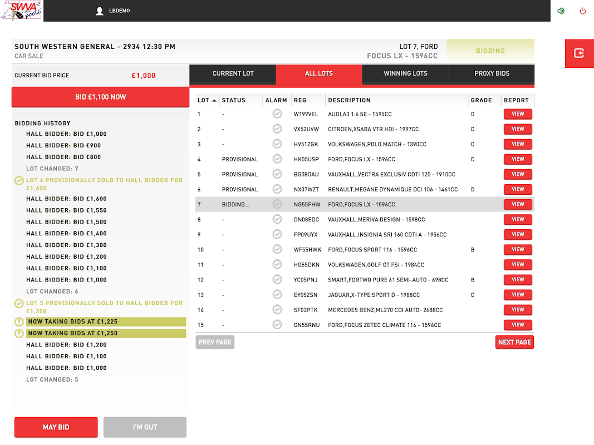The width and height of the screenshot is (594, 445).
Task: Click the LBDEMO username text
Action: tap(119, 11)
